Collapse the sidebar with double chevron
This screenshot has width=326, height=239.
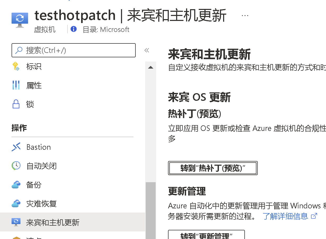click(x=147, y=50)
